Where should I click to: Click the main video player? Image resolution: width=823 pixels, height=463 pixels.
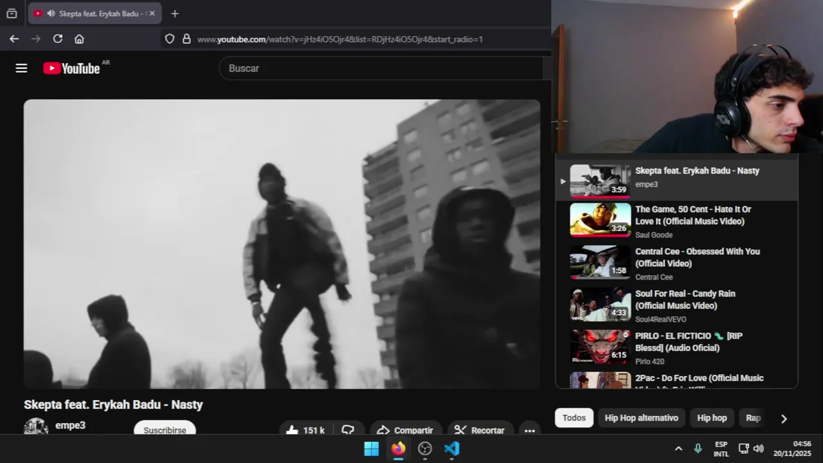(x=282, y=244)
